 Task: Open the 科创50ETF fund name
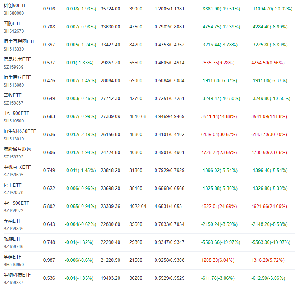[x=15, y=5]
